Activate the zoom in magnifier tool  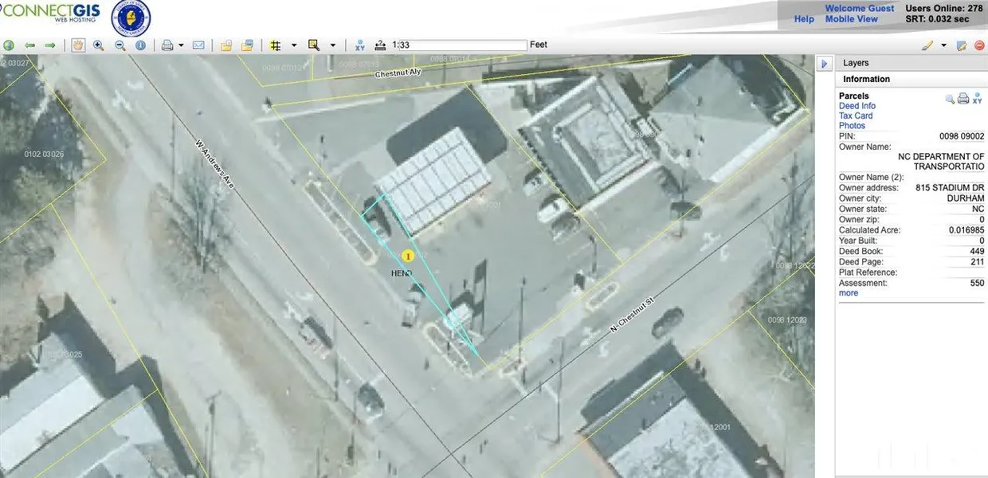pos(99,45)
